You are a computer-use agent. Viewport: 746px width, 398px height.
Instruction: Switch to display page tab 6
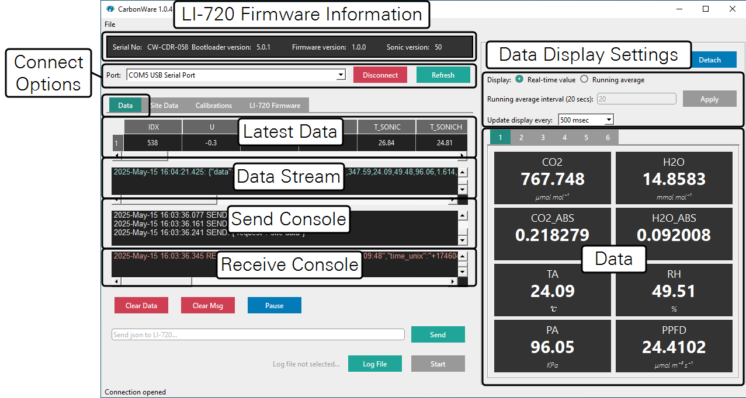608,138
